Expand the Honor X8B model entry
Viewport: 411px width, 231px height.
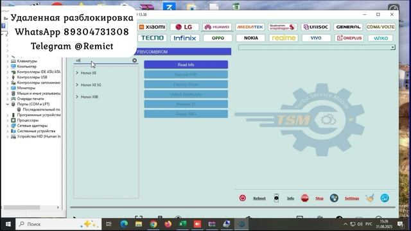point(77,97)
